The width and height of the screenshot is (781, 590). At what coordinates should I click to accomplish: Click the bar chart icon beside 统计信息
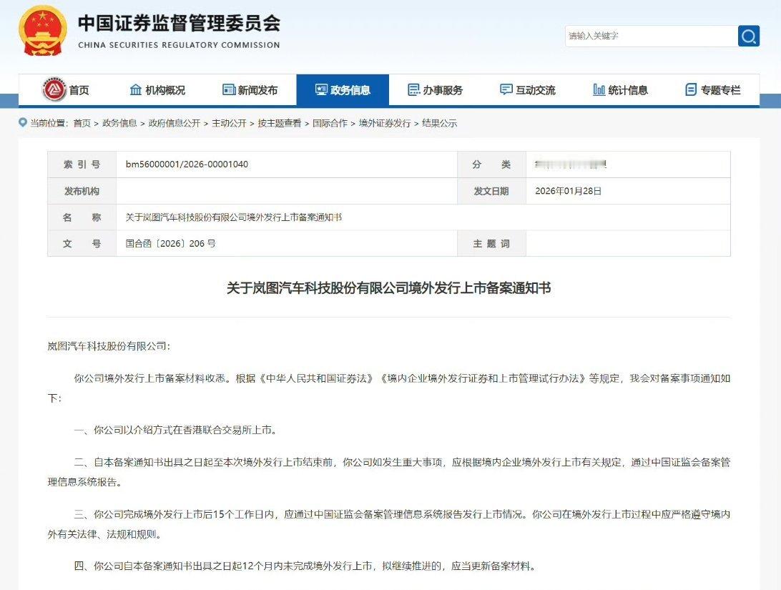click(x=599, y=89)
